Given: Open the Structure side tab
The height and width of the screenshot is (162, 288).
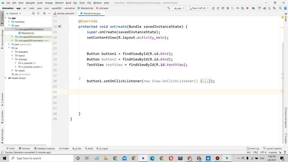Looking at the screenshot, I should [x=2, y=99].
